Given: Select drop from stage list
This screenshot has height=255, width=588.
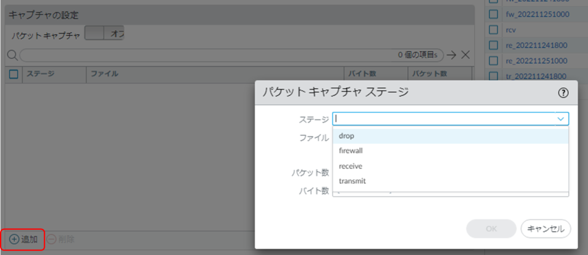Looking at the screenshot, I should 451,136.
